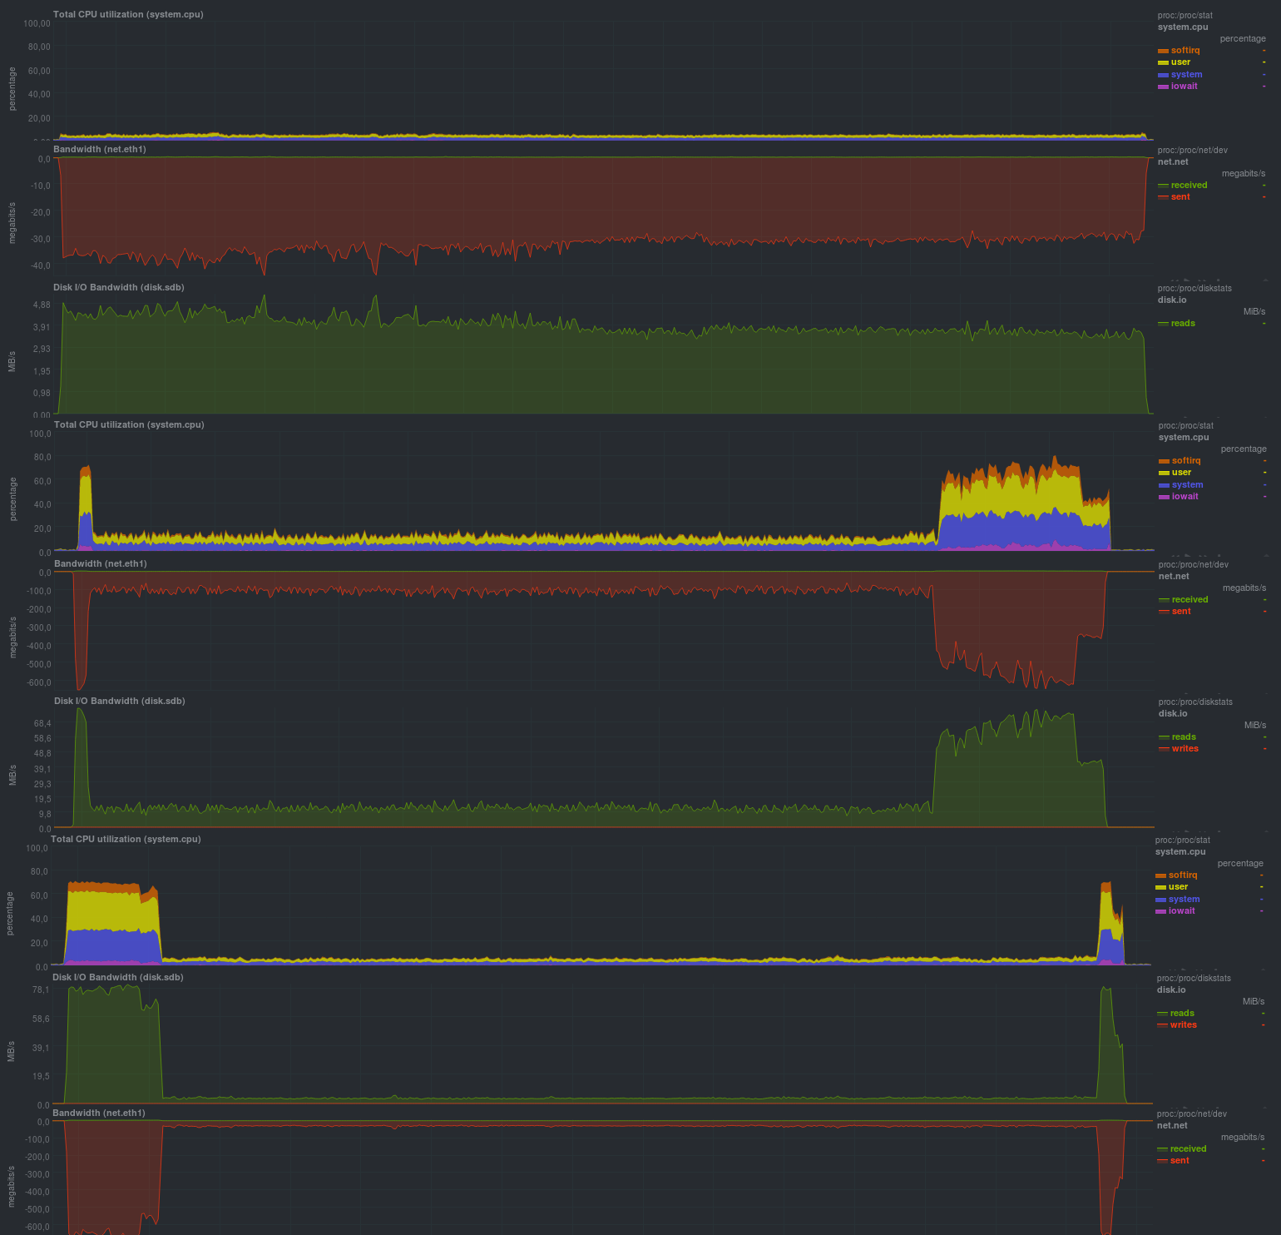Click the 'megabits/s' unit in first bandwidth legend
The height and width of the screenshot is (1235, 1281).
point(1244,174)
